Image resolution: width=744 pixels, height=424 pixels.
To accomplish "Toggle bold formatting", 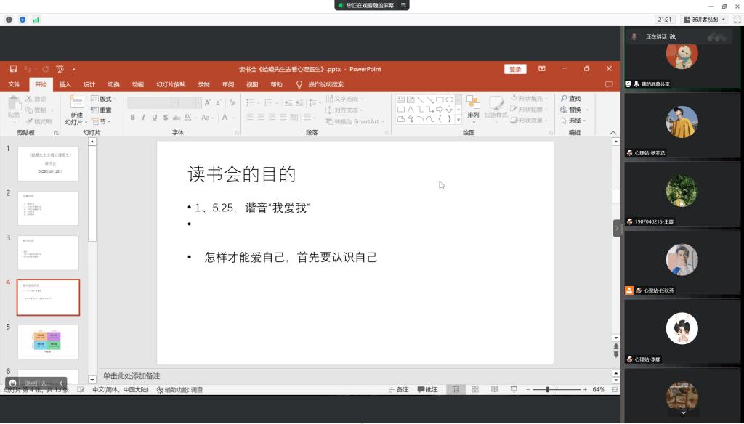I will [132, 117].
